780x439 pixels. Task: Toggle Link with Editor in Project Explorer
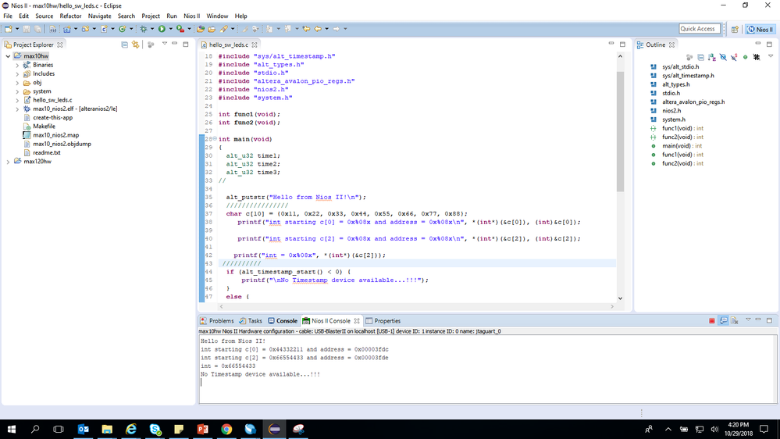135,45
